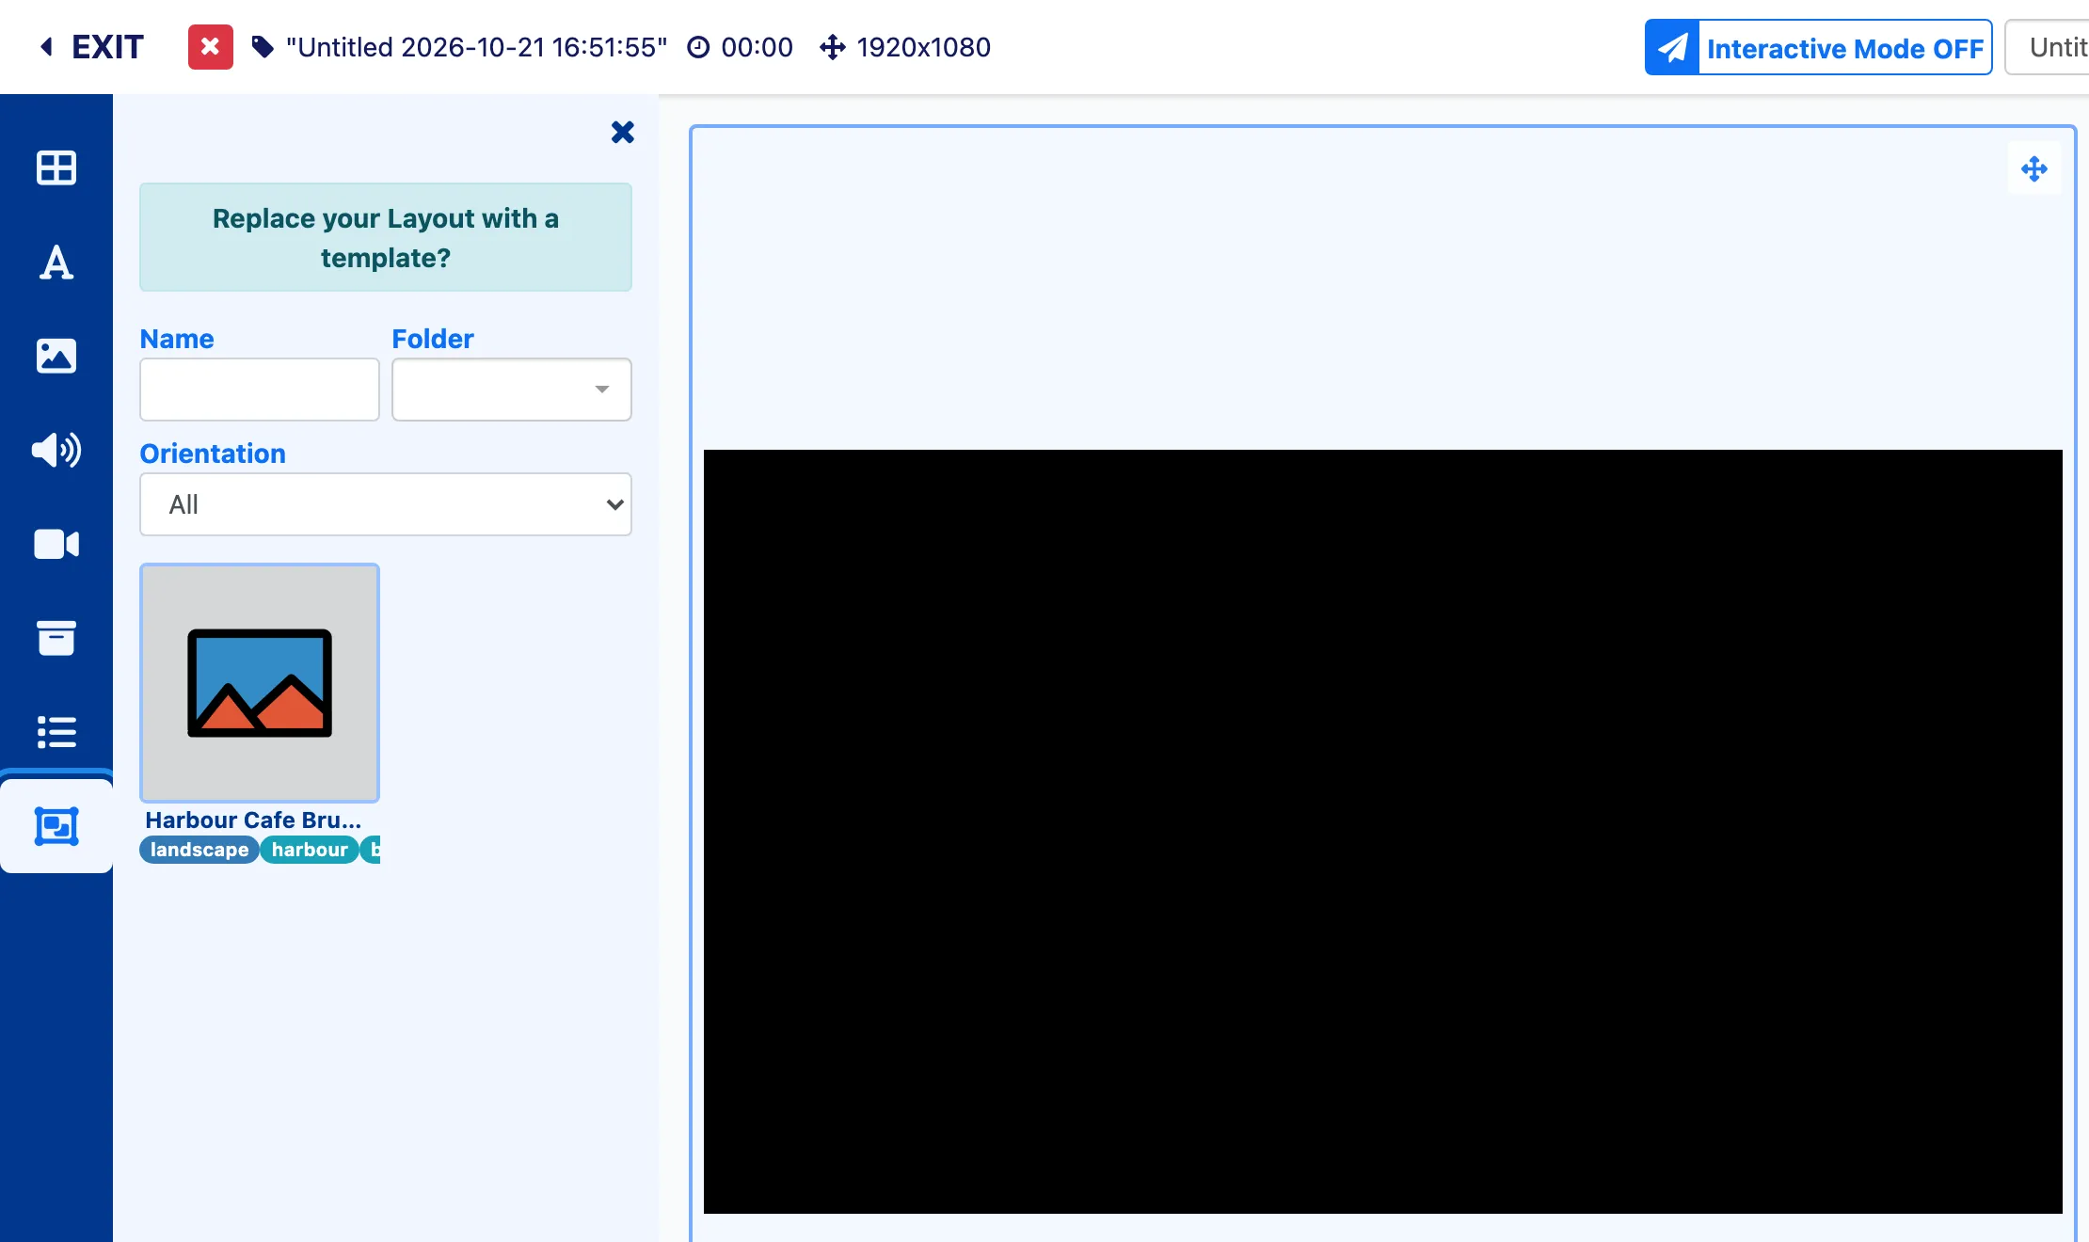Screen dimensions: 2089x1242
Task: Open the video camera sidebar icon
Action: [x=56, y=544]
